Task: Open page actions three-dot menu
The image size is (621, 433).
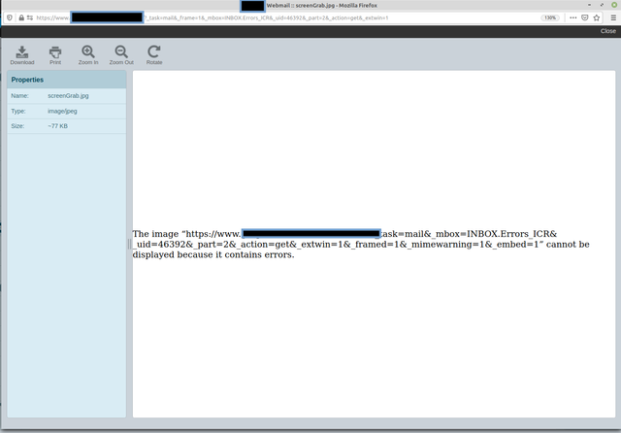Action: (x=573, y=17)
